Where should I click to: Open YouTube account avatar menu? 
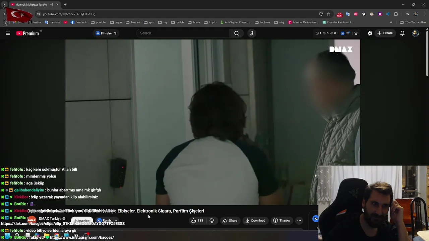click(x=415, y=33)
